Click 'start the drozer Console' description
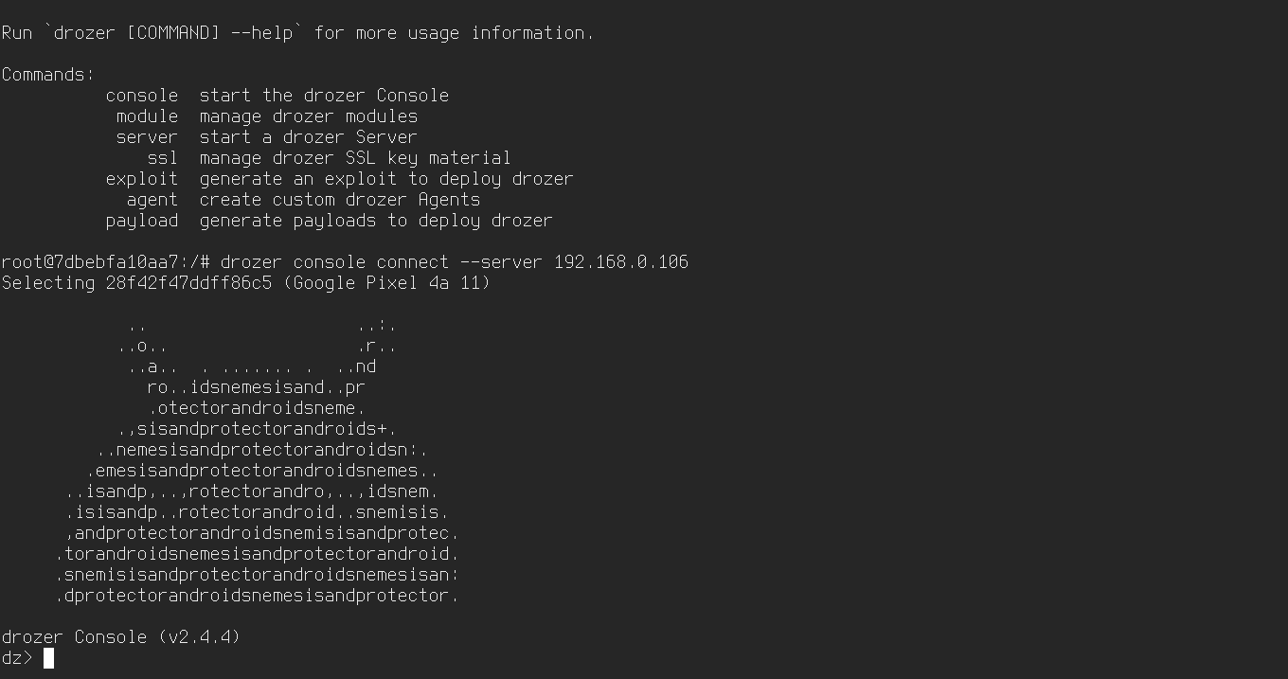Image resolution: width=1288 pixels, height=679 pixels. coord(324,96)
